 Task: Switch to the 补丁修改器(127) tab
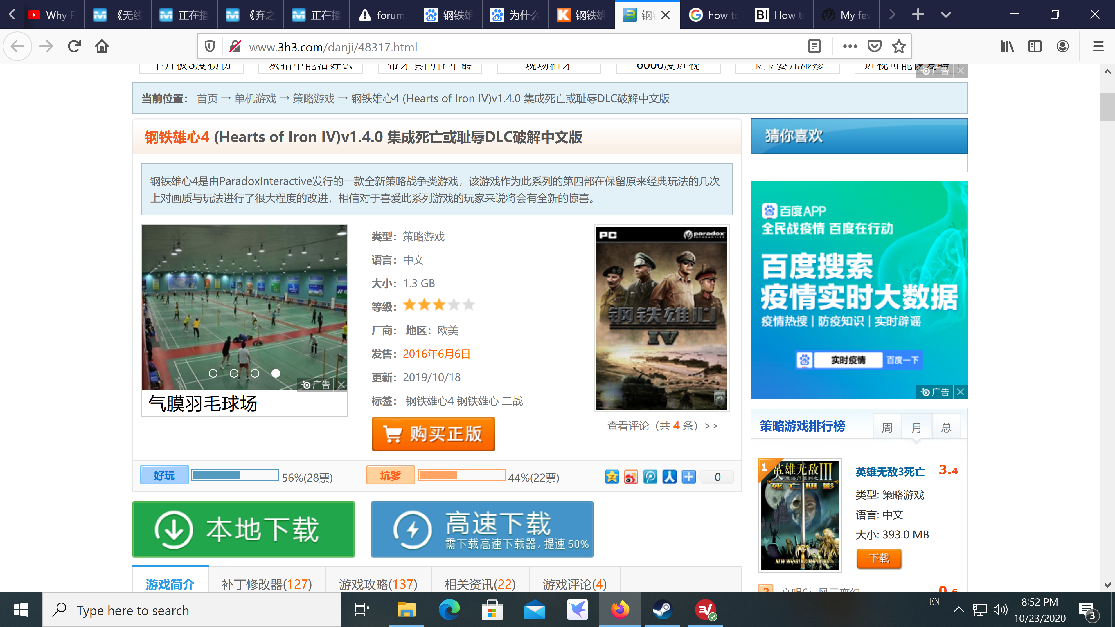[x=267, y=584]
